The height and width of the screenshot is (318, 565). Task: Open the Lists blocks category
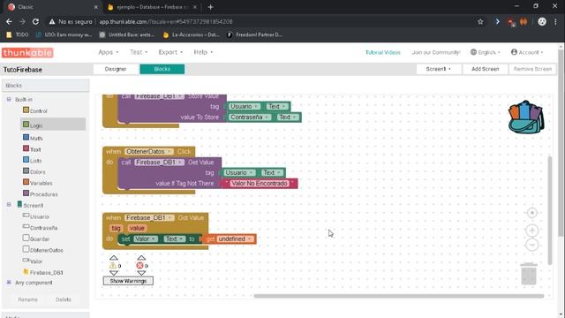pyautogui.click(x=33, y=161)
